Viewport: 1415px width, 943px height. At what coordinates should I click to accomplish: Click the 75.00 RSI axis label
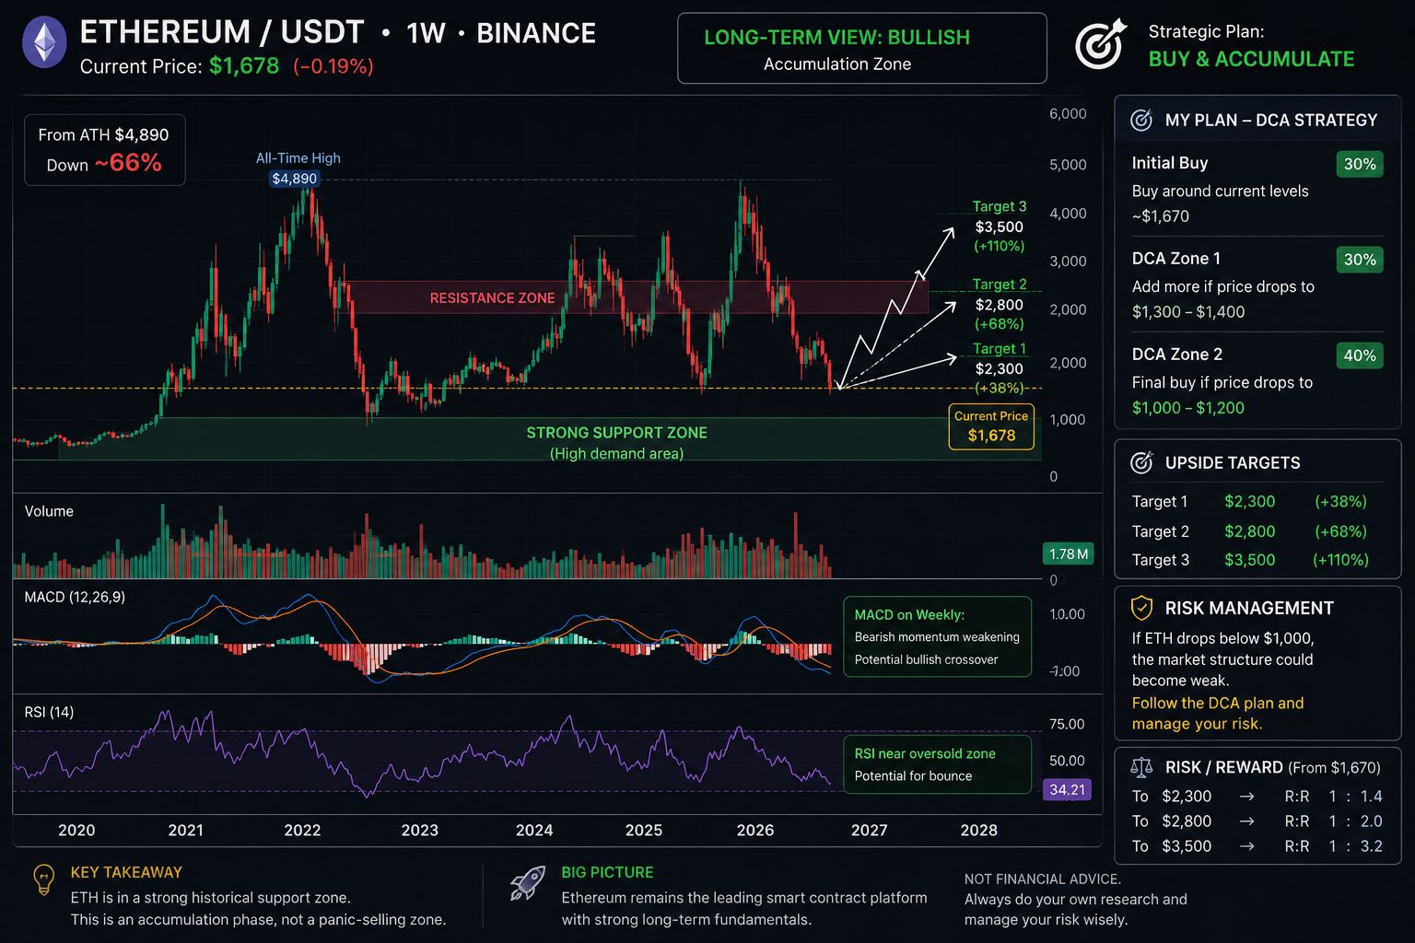1067,724
